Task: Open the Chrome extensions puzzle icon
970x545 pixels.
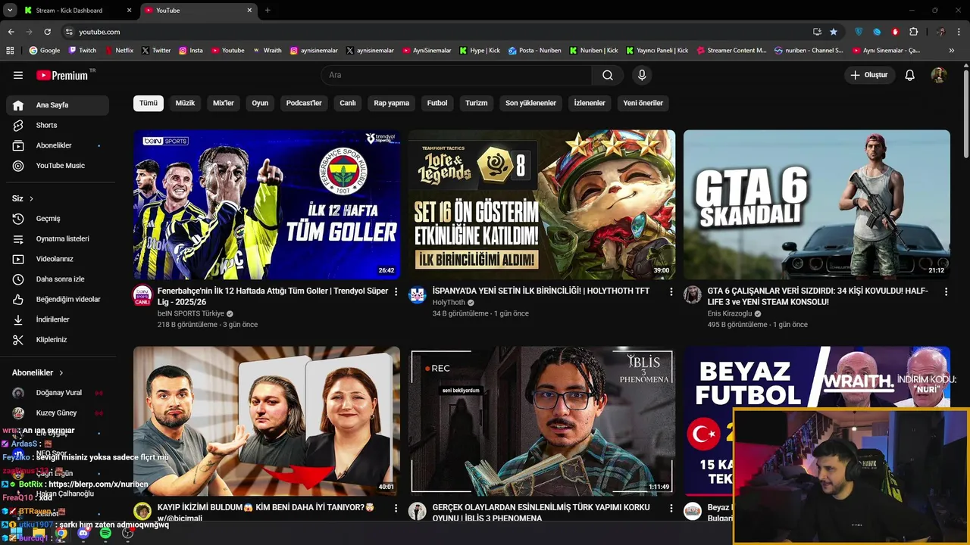Action: tap(913, 32)
